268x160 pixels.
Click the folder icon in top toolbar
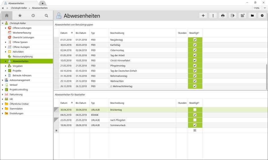click(x=252, y=16)
